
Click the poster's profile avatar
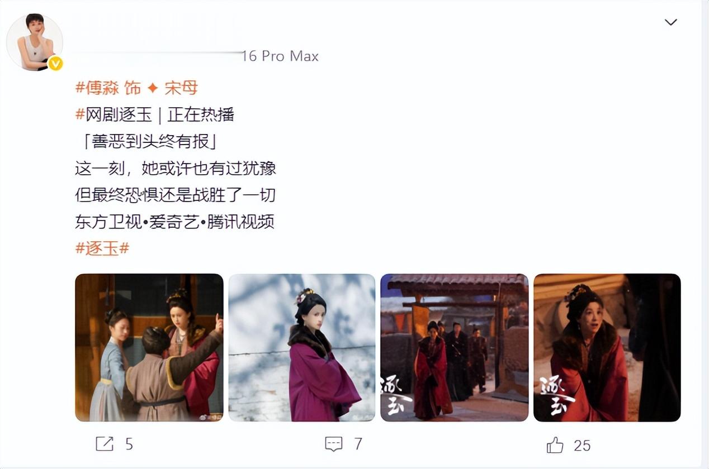click(x=35, y=42)
